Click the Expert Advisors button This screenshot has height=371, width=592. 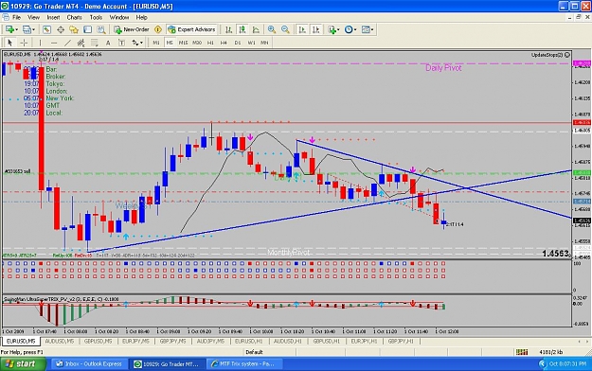click(191, 29)
